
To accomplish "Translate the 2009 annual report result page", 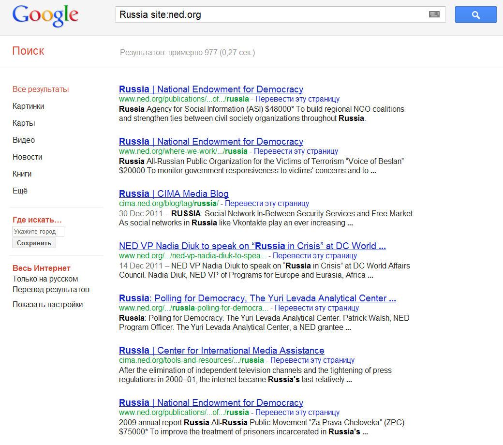I will 297,412.
